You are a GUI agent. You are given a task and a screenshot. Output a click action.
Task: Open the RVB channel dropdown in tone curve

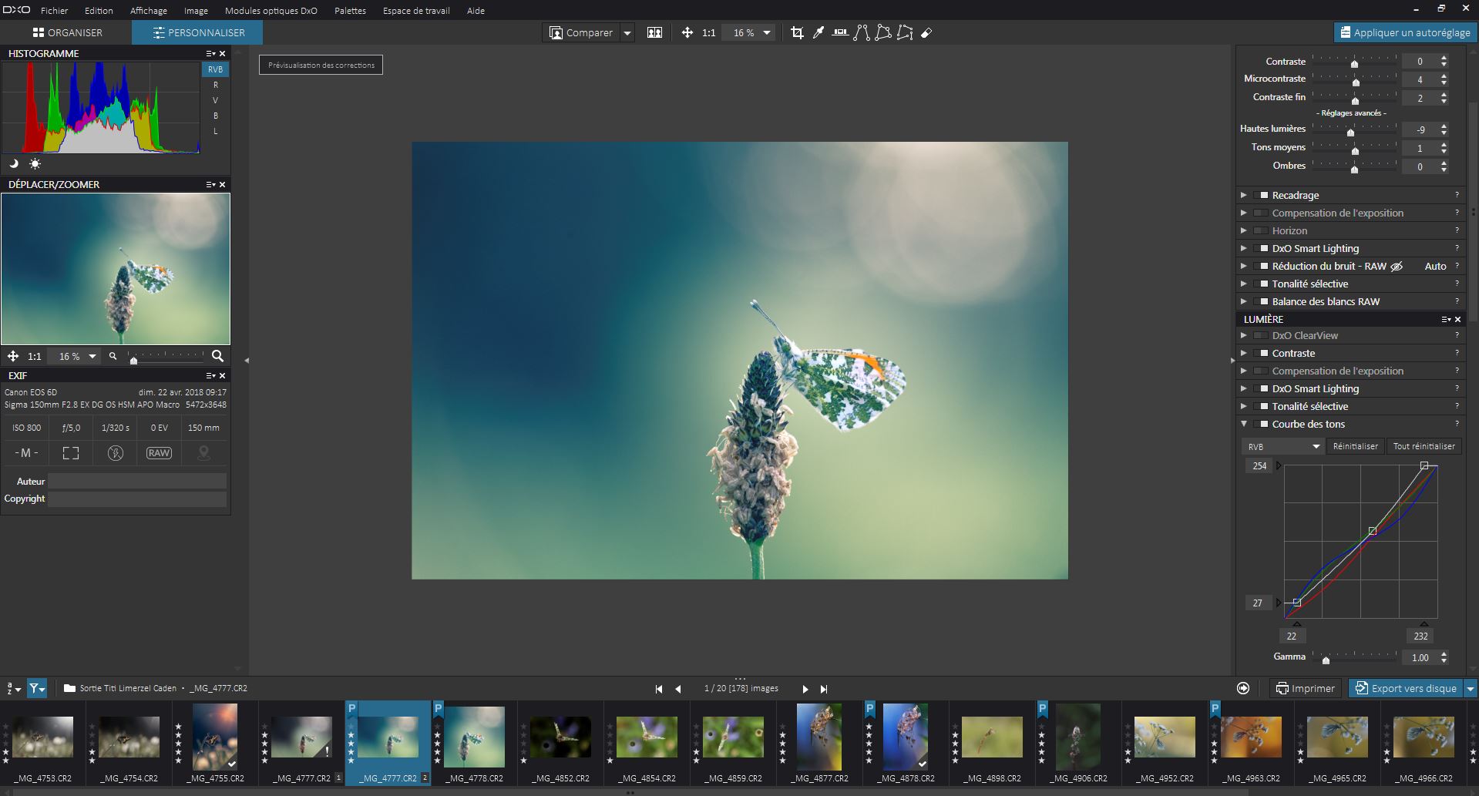point(1283,446)
